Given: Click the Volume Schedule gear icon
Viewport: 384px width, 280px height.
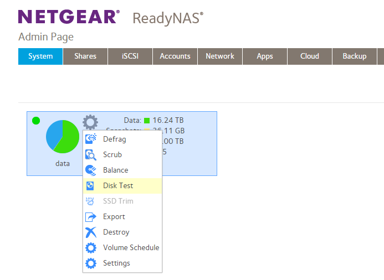Looking at the screenshot, I should point(91,248).
